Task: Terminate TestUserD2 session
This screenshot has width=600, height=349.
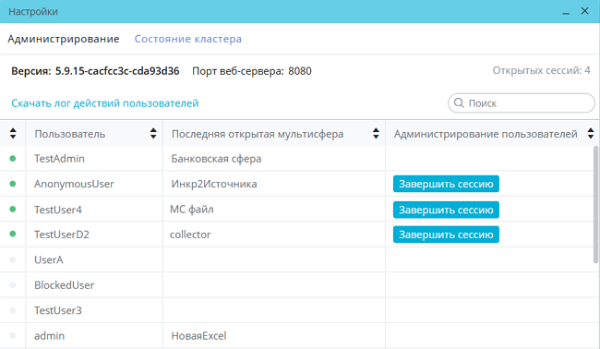Action: click(x=446, y=235)
